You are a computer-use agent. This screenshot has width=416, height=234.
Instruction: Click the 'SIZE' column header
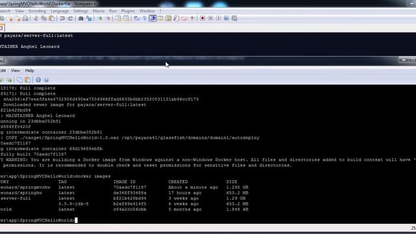[x=231, y=182]
